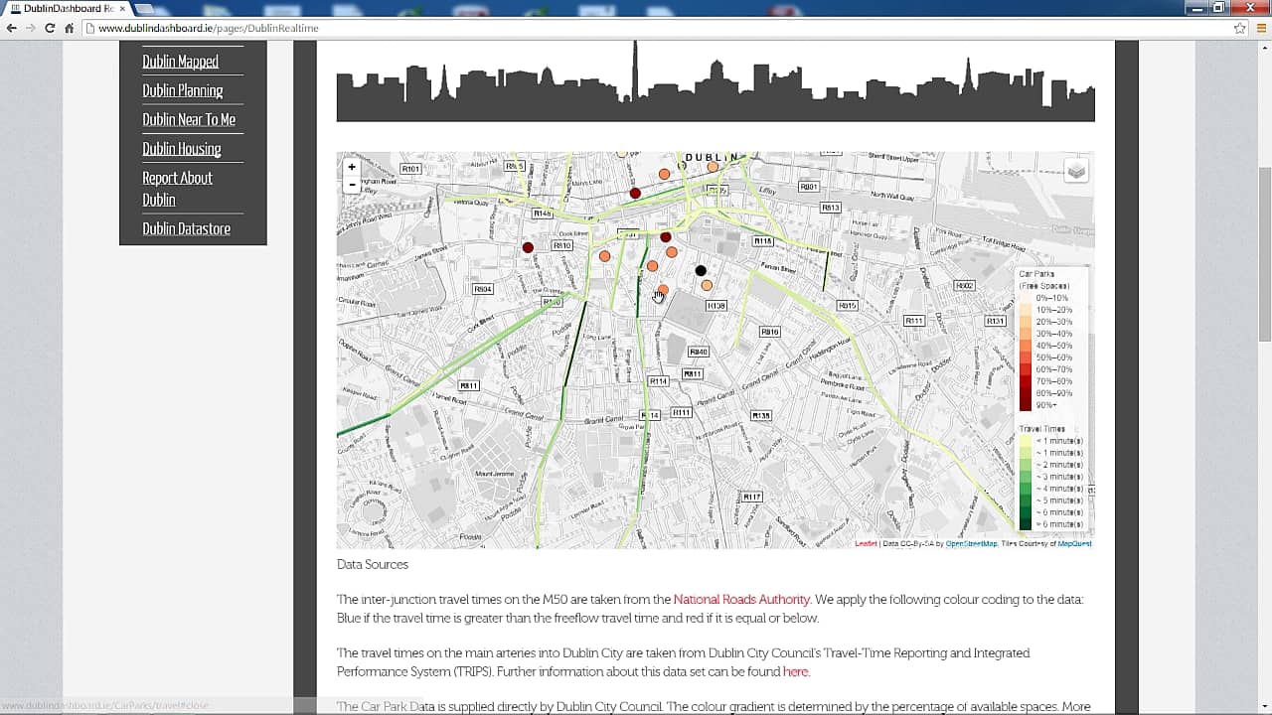Bookmark this page with the star icon

1240,28
